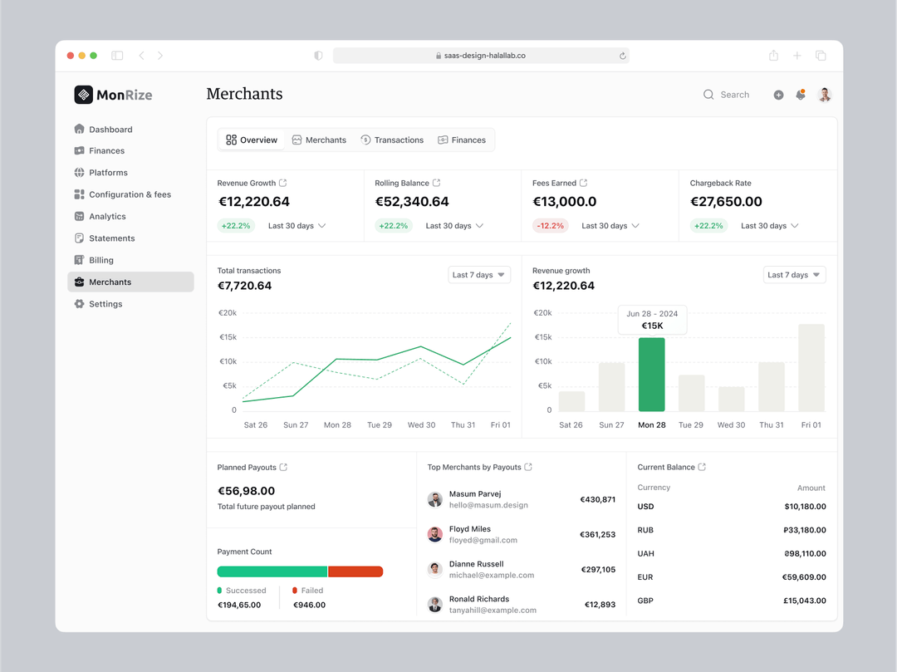Click the notification bell icon
This screenshot has width=897, height=672.
(800, 95)
